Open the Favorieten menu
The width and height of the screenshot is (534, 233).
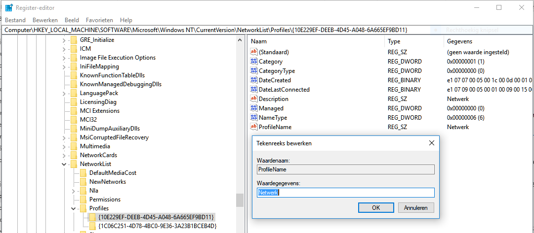click(99, 20)
